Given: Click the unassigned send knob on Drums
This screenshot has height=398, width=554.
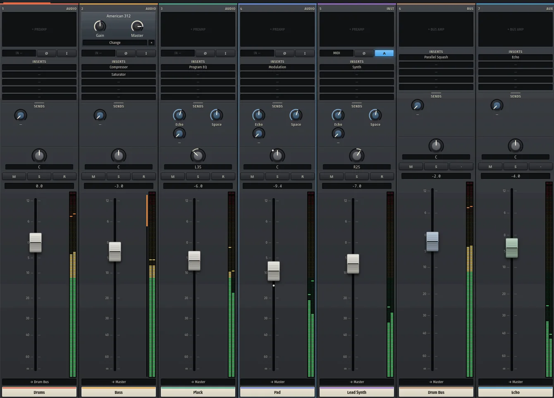Looking at the screenshot, I should tap(20, 115).
